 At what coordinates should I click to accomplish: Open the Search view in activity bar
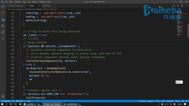point(3,13)
